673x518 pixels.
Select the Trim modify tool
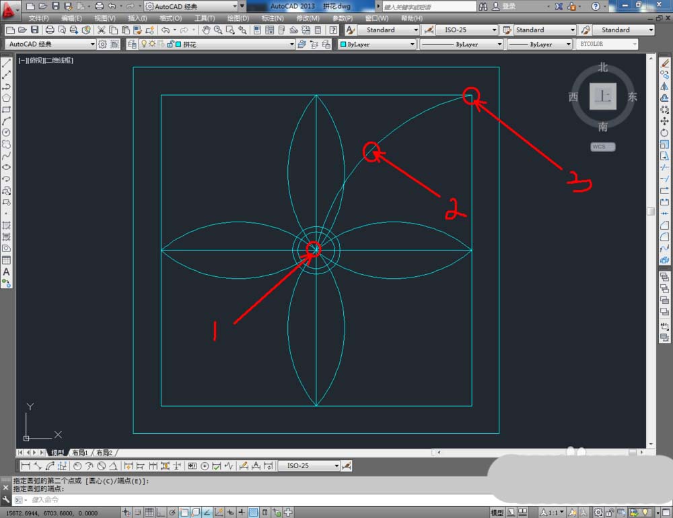[665, 168]
